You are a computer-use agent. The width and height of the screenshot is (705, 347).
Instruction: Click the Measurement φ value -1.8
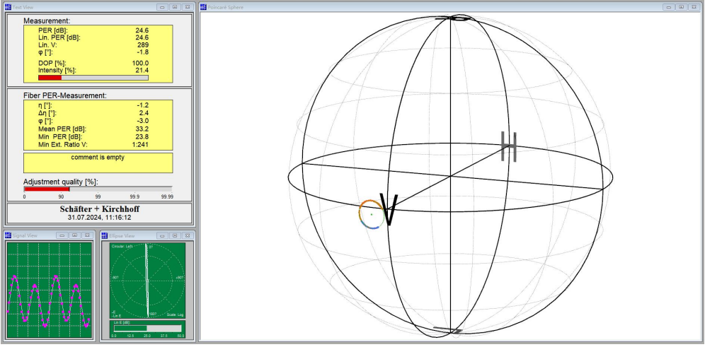tap(143, 52)
